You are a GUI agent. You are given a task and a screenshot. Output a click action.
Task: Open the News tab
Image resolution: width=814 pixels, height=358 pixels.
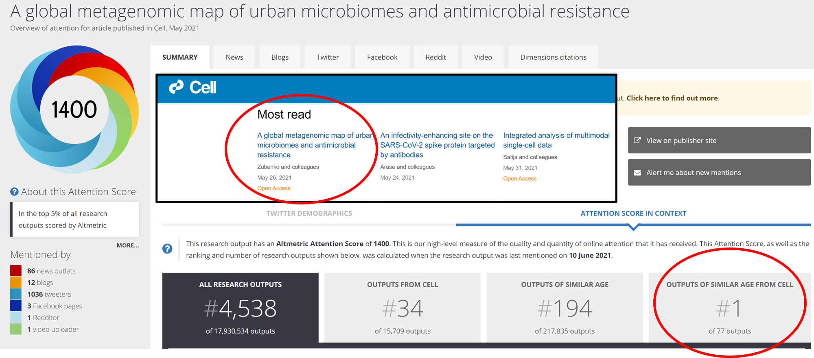(x=234, y=57)
